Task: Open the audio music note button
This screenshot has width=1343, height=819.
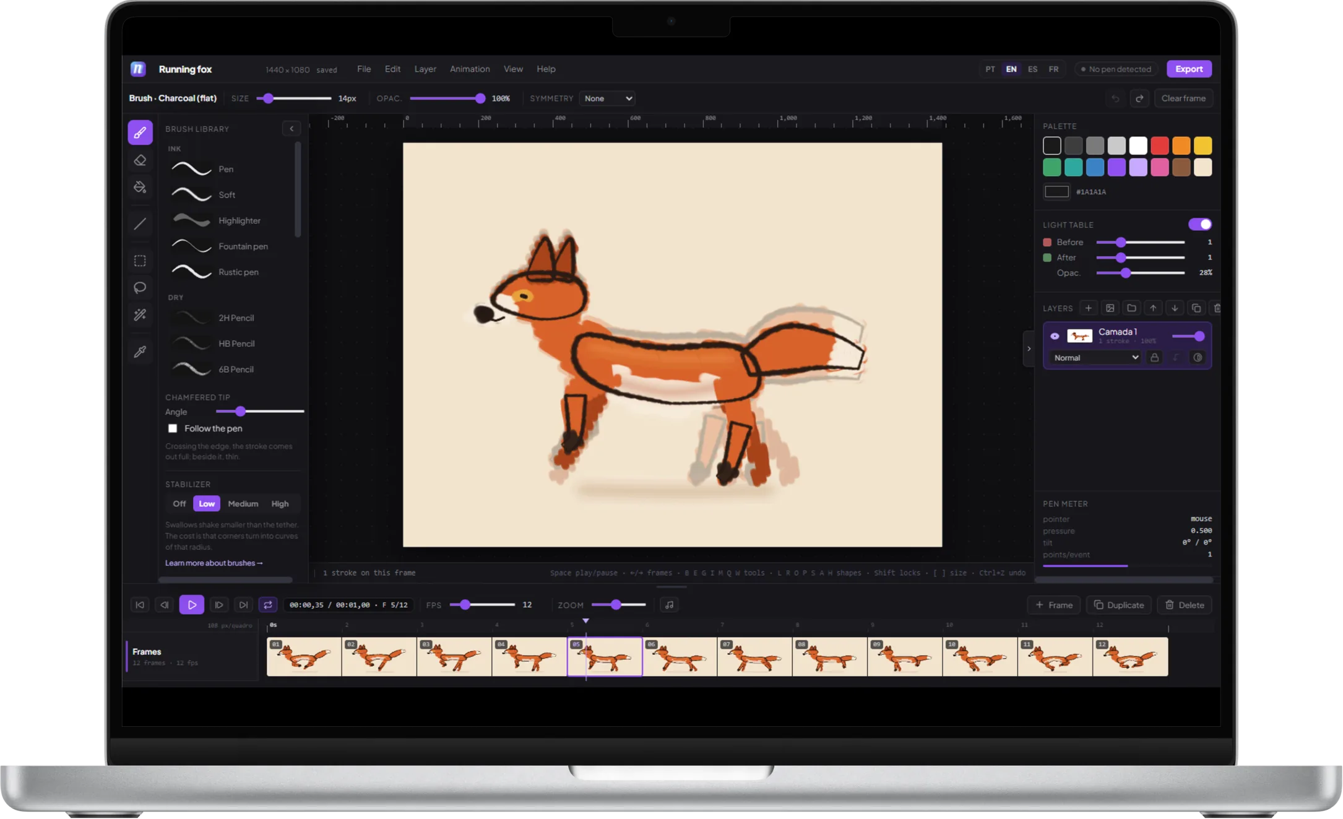Action: pos(669,605)
